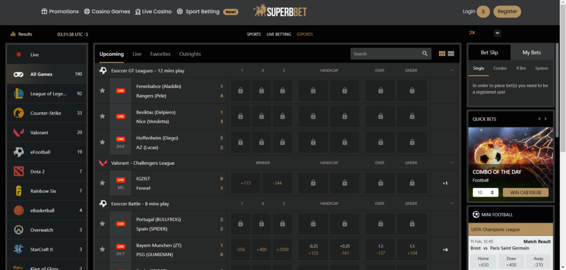Click the search magnifier icon
The height and width of the screenshot is (270, 566).
[425, 54]
